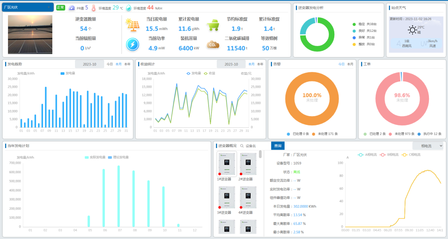Toggle 整改 共0台 legend entry
This screenshot has width=448, height=239.
(364, 44)
